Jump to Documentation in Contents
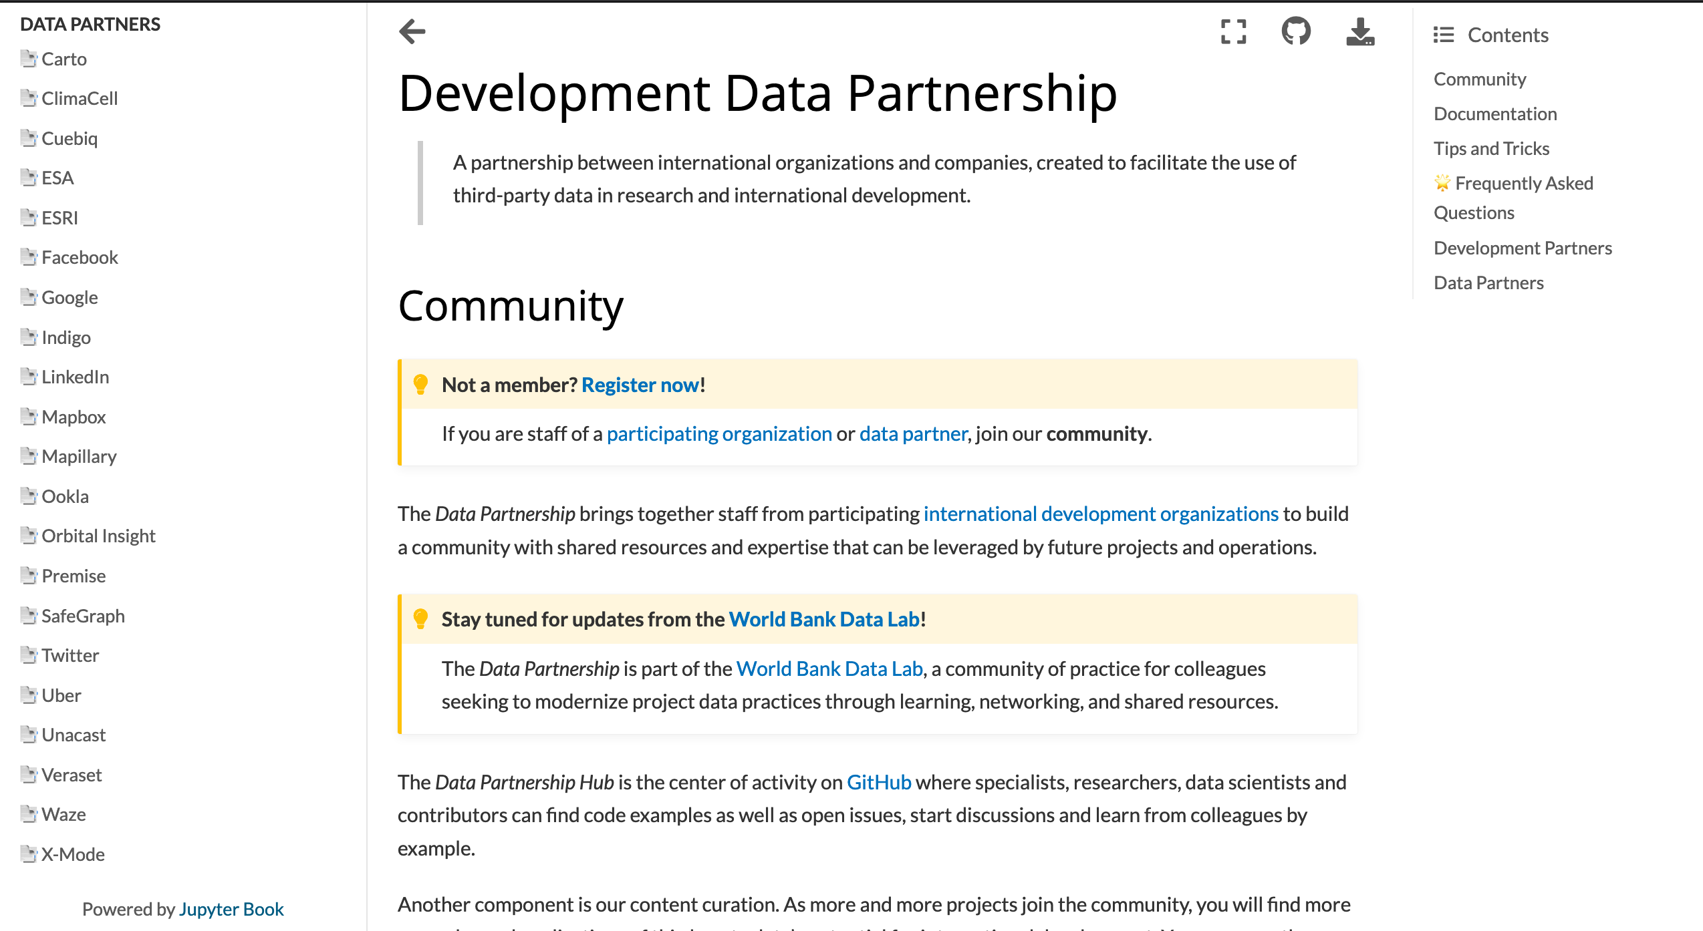Screen dimensions: 1703x931 pyautogui.click(x=1495, y=114)
